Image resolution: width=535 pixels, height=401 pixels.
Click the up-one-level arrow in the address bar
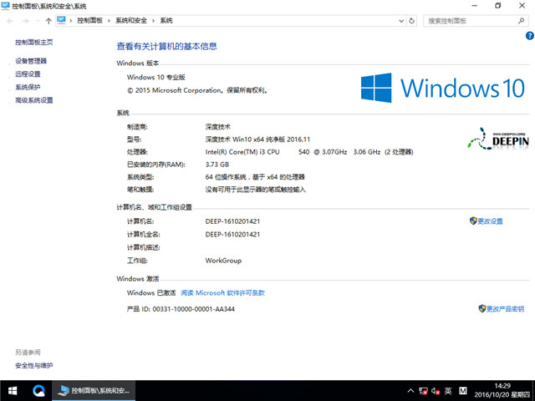(x=48, y=20)
